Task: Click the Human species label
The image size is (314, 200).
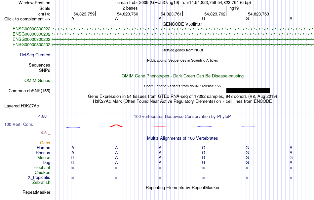Action: [x=43, y=148]
